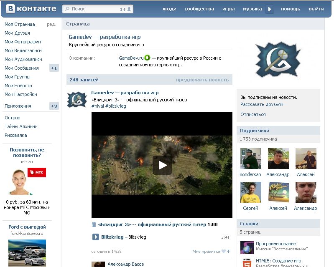The image size is (334, 267).
Task: Click the #blitzkrieg hashtag
Action: point(115,106)
